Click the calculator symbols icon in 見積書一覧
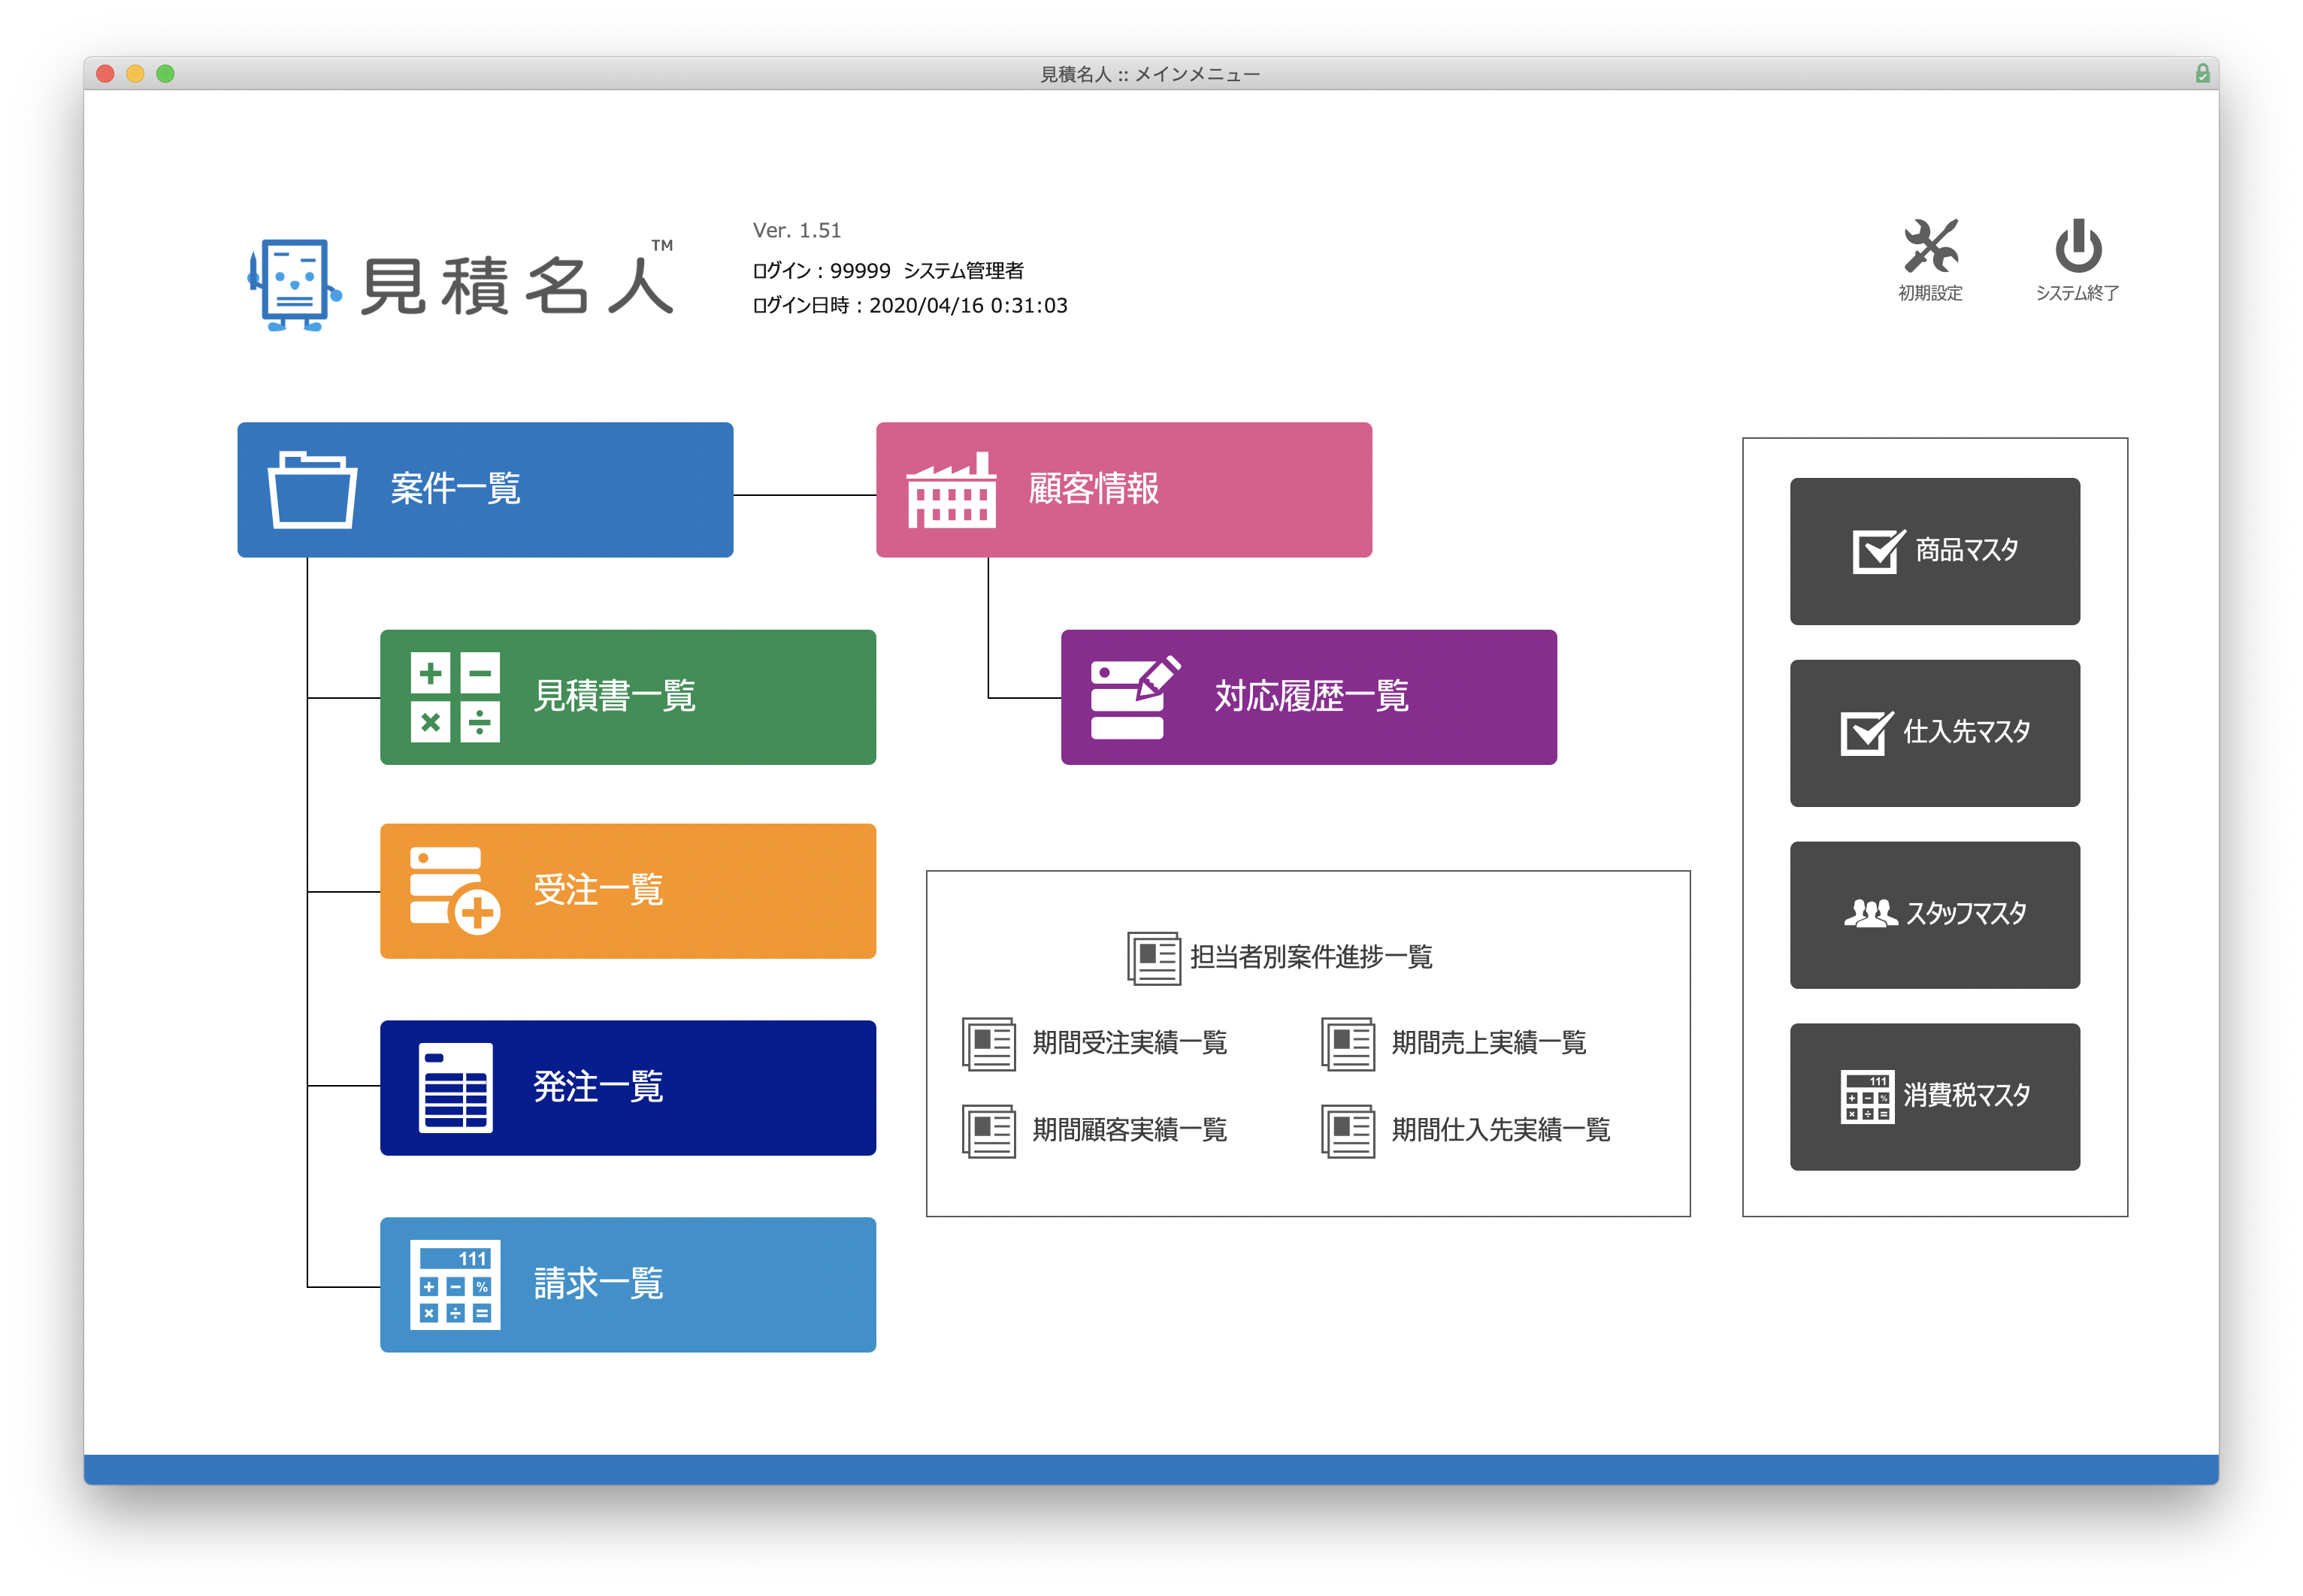 pos(455,697)
